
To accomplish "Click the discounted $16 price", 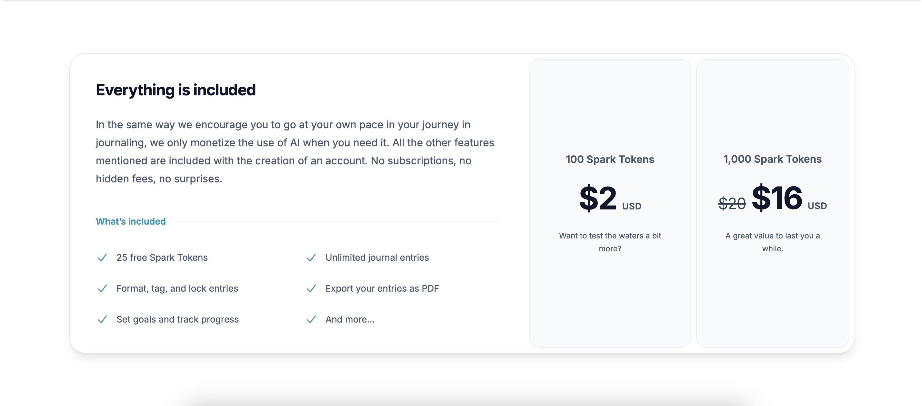I will 777,198.
